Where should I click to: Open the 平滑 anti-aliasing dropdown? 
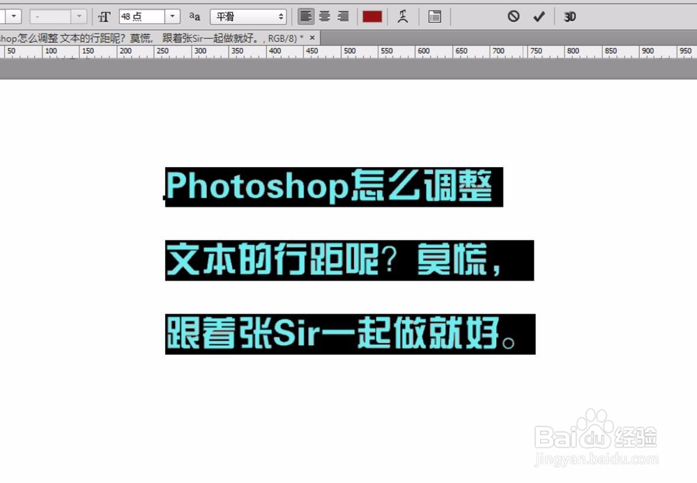[x=248, y=17]
